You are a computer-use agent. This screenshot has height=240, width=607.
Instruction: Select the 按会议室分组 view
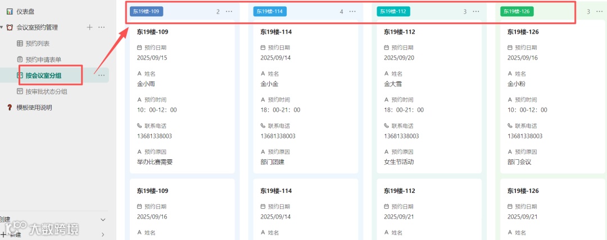click(x=44, y=75)
